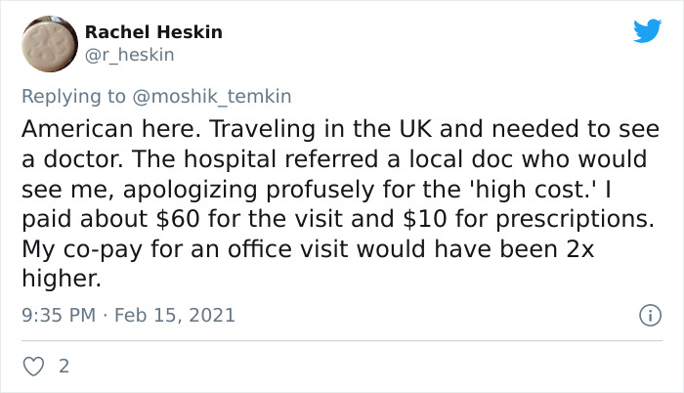
Task: Open Rachel Heskin display name
Action: click(153, 32)
